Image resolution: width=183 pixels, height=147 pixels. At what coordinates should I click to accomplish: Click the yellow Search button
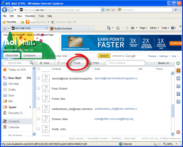pos(104,55)
